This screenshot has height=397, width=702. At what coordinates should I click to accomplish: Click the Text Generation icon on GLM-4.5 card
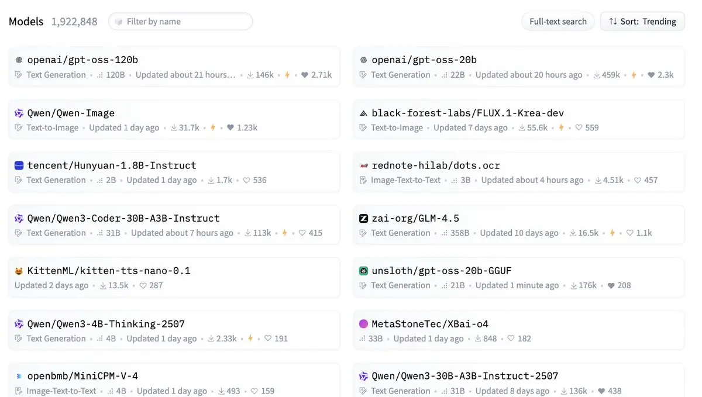coord(363,233)
